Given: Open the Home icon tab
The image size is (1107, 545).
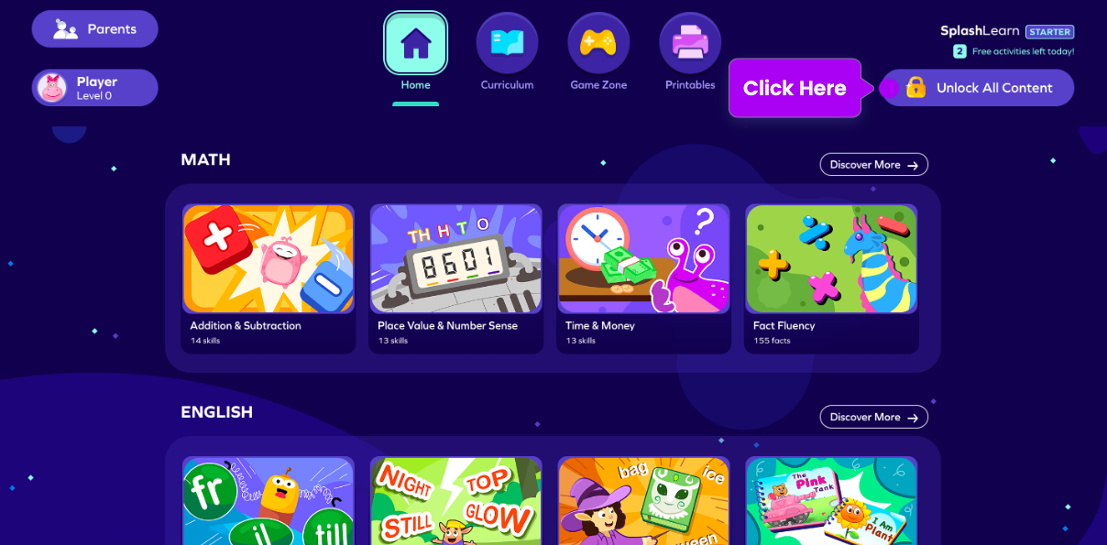Looking at the screenshot, I should point(415,44).
